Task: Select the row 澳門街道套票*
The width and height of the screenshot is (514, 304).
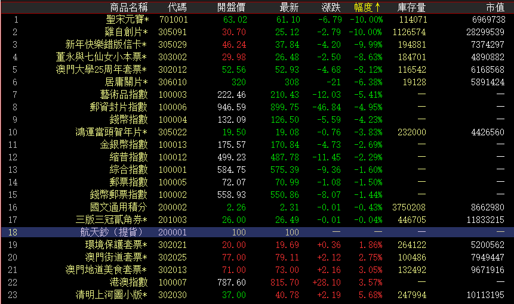Action: [257, 257]
